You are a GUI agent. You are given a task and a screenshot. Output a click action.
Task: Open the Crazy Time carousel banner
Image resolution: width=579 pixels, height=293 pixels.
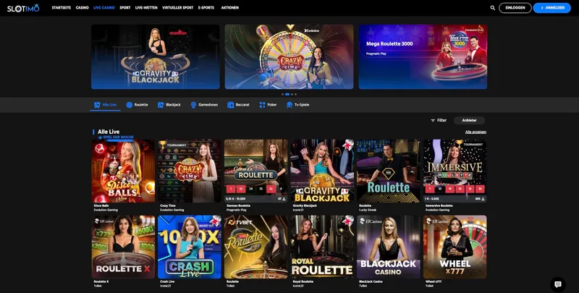click(289, 57)
